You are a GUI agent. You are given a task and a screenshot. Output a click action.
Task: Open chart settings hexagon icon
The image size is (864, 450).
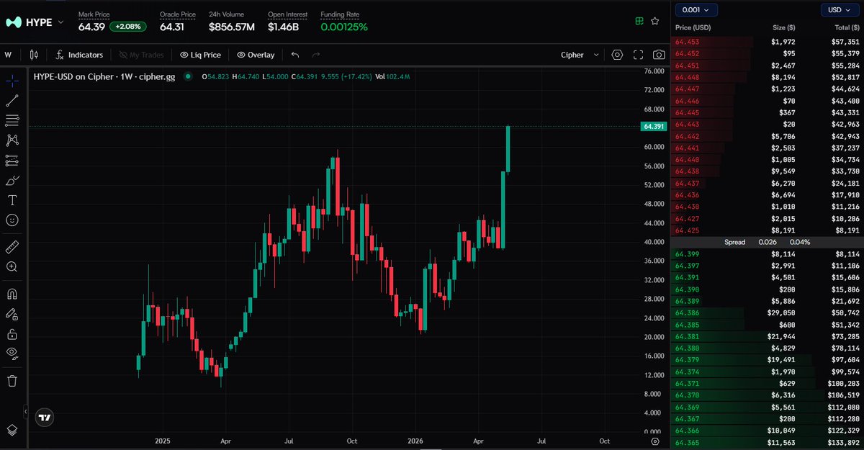[x=617, y=55]
